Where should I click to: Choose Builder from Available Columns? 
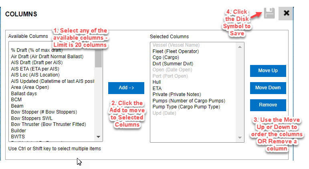[19, 130]
